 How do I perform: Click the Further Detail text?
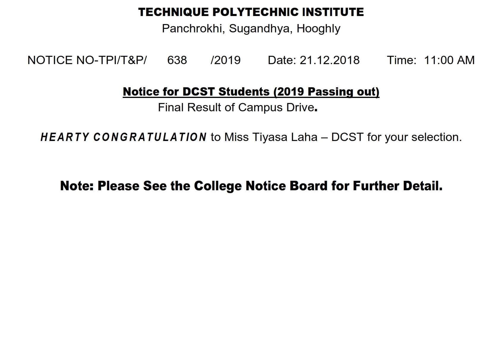pyautogui.click(x=398, y=186)
